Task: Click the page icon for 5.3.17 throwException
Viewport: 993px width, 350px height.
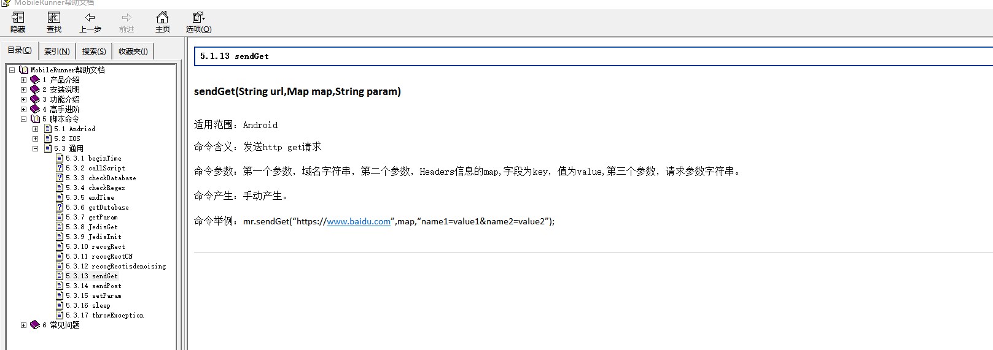Action: [x=60, y=315]
